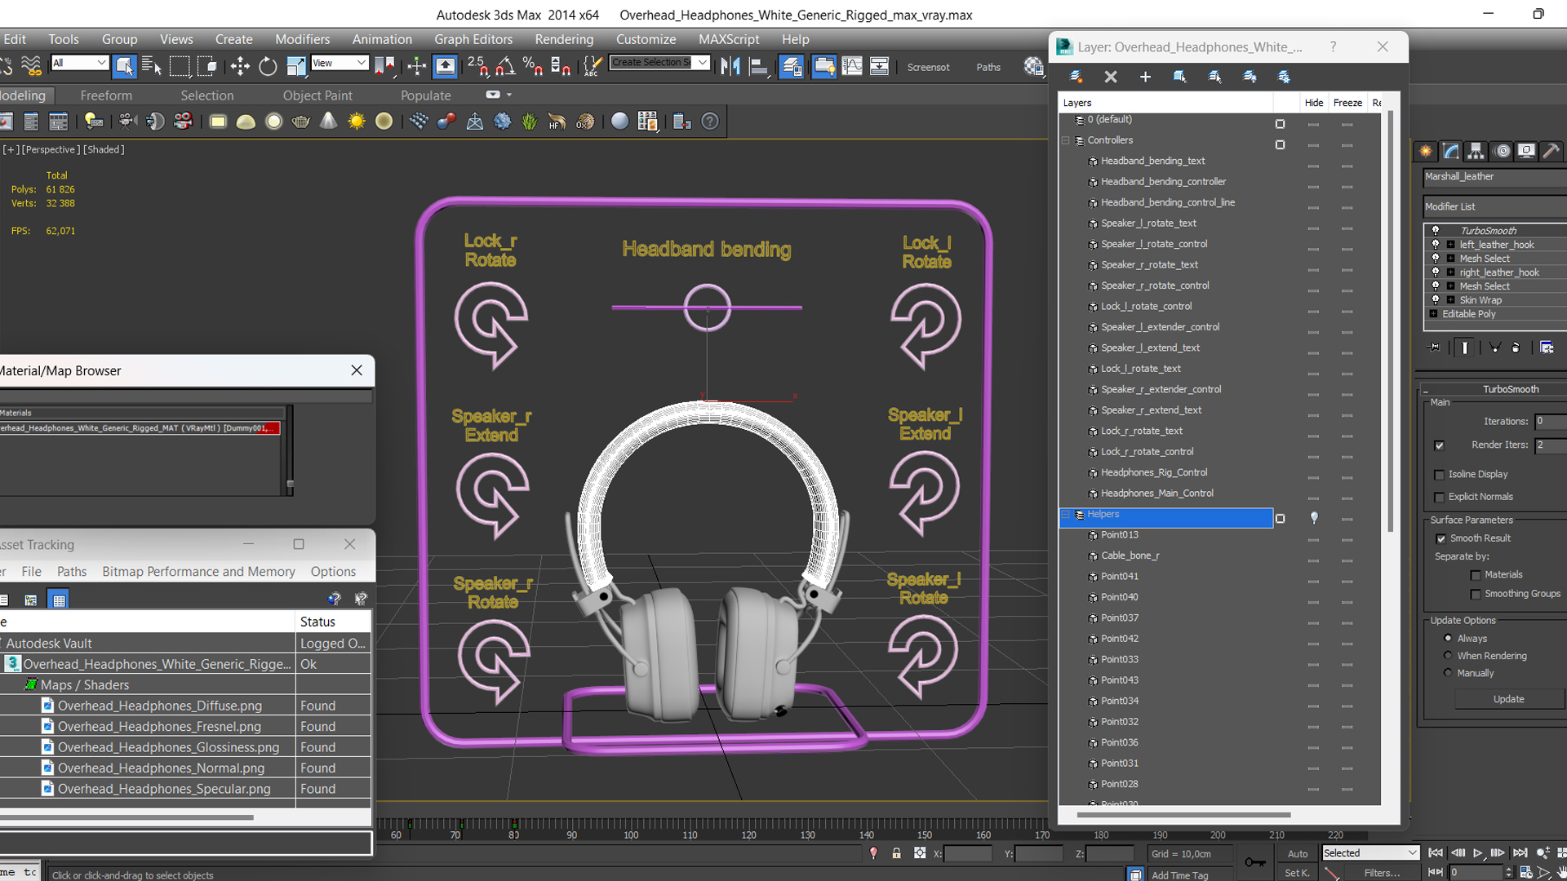
Task: Open Create Selection Set dropdown
Action: tap(659, 63)
